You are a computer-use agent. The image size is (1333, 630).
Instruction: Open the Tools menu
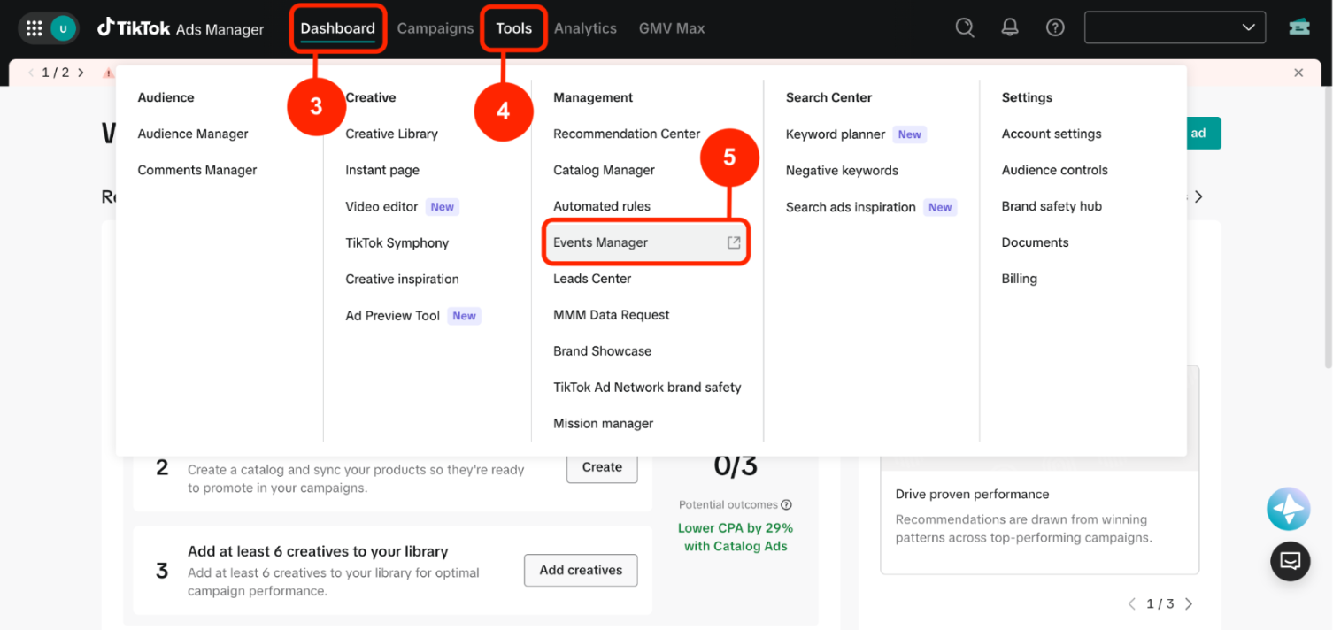(x=513, y=28)
